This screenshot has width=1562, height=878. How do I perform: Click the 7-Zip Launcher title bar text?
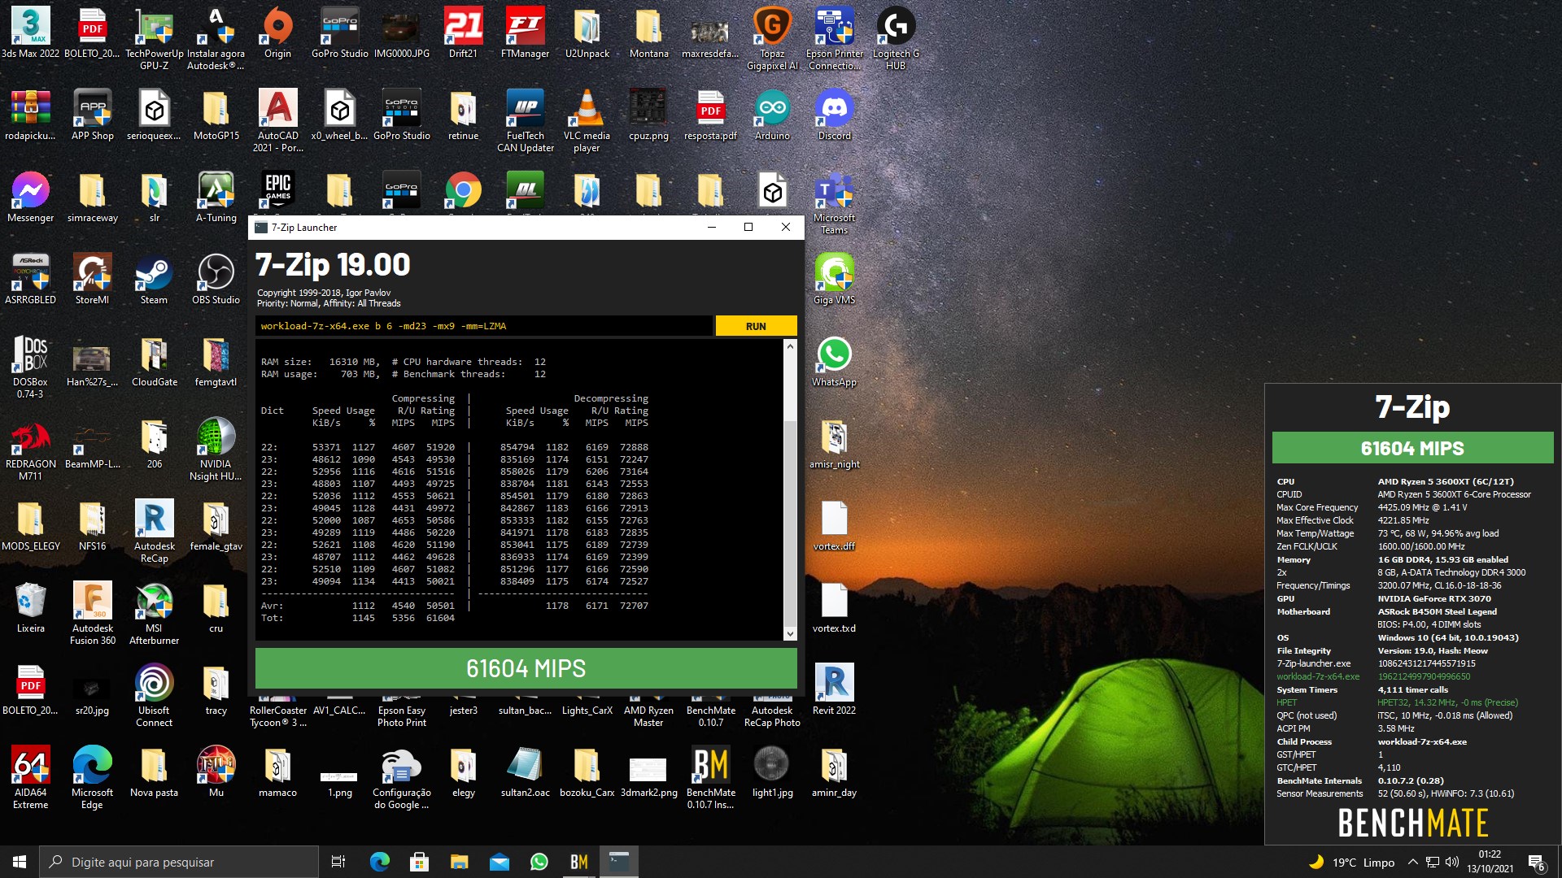(304, 228)
